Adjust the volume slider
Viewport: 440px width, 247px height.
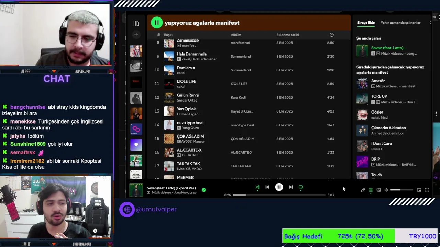point(401,190)
